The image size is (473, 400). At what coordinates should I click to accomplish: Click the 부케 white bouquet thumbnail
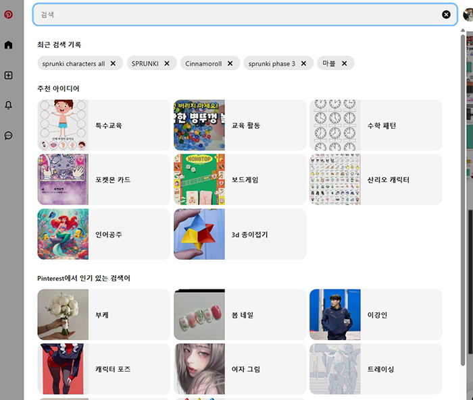63,315
